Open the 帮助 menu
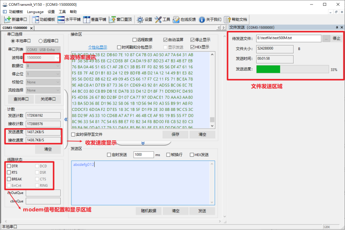The image size is (345, 230). point(73,12)
